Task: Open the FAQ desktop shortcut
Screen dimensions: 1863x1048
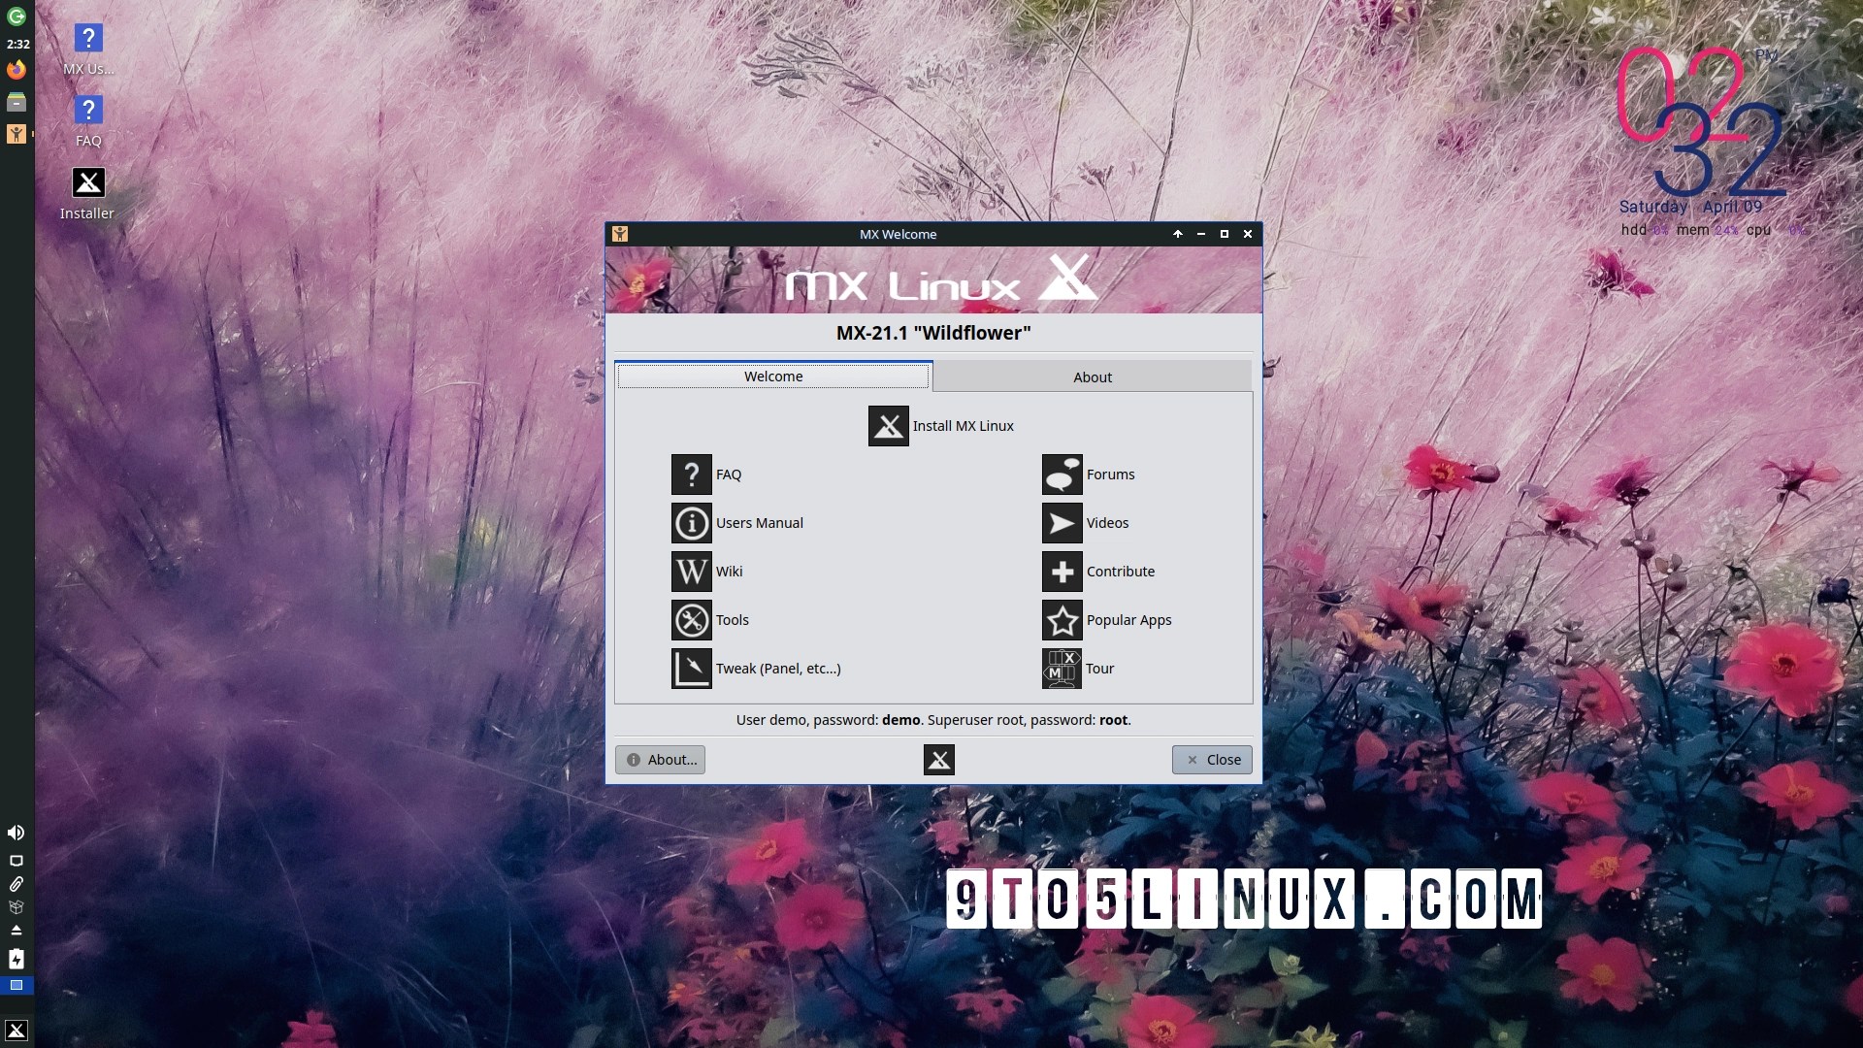Action: point(88,122)
